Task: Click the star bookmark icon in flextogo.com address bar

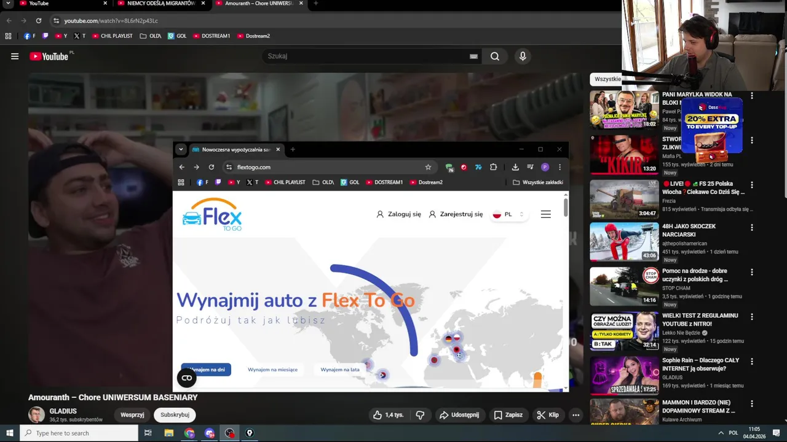Action: tap(428, 167)
